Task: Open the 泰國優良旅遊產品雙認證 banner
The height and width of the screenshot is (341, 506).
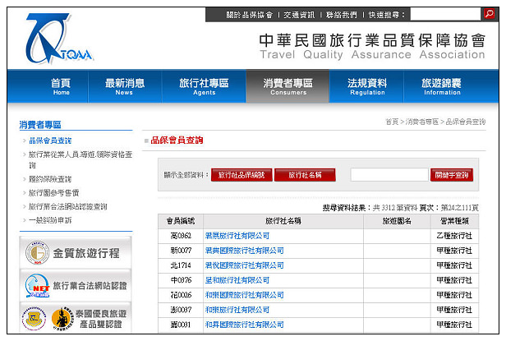Action: [76, 318]
